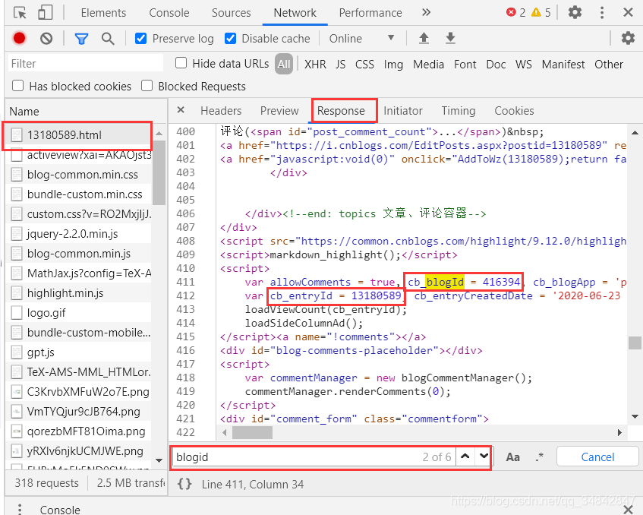This screenshot has width=643, height=515.
Task: Click the request list vertical scrollbar thumb
Action: coord(159,172)
